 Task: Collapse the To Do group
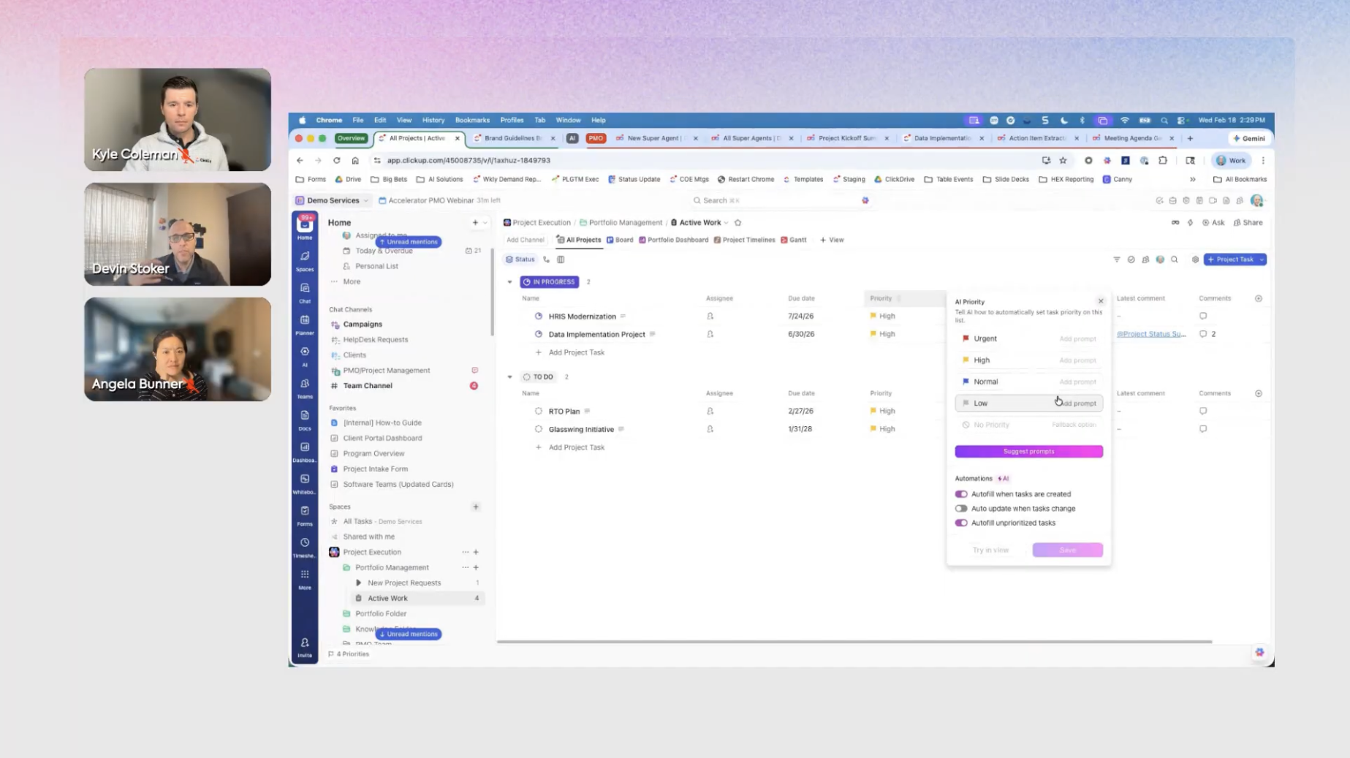click(x=509, y=377)
